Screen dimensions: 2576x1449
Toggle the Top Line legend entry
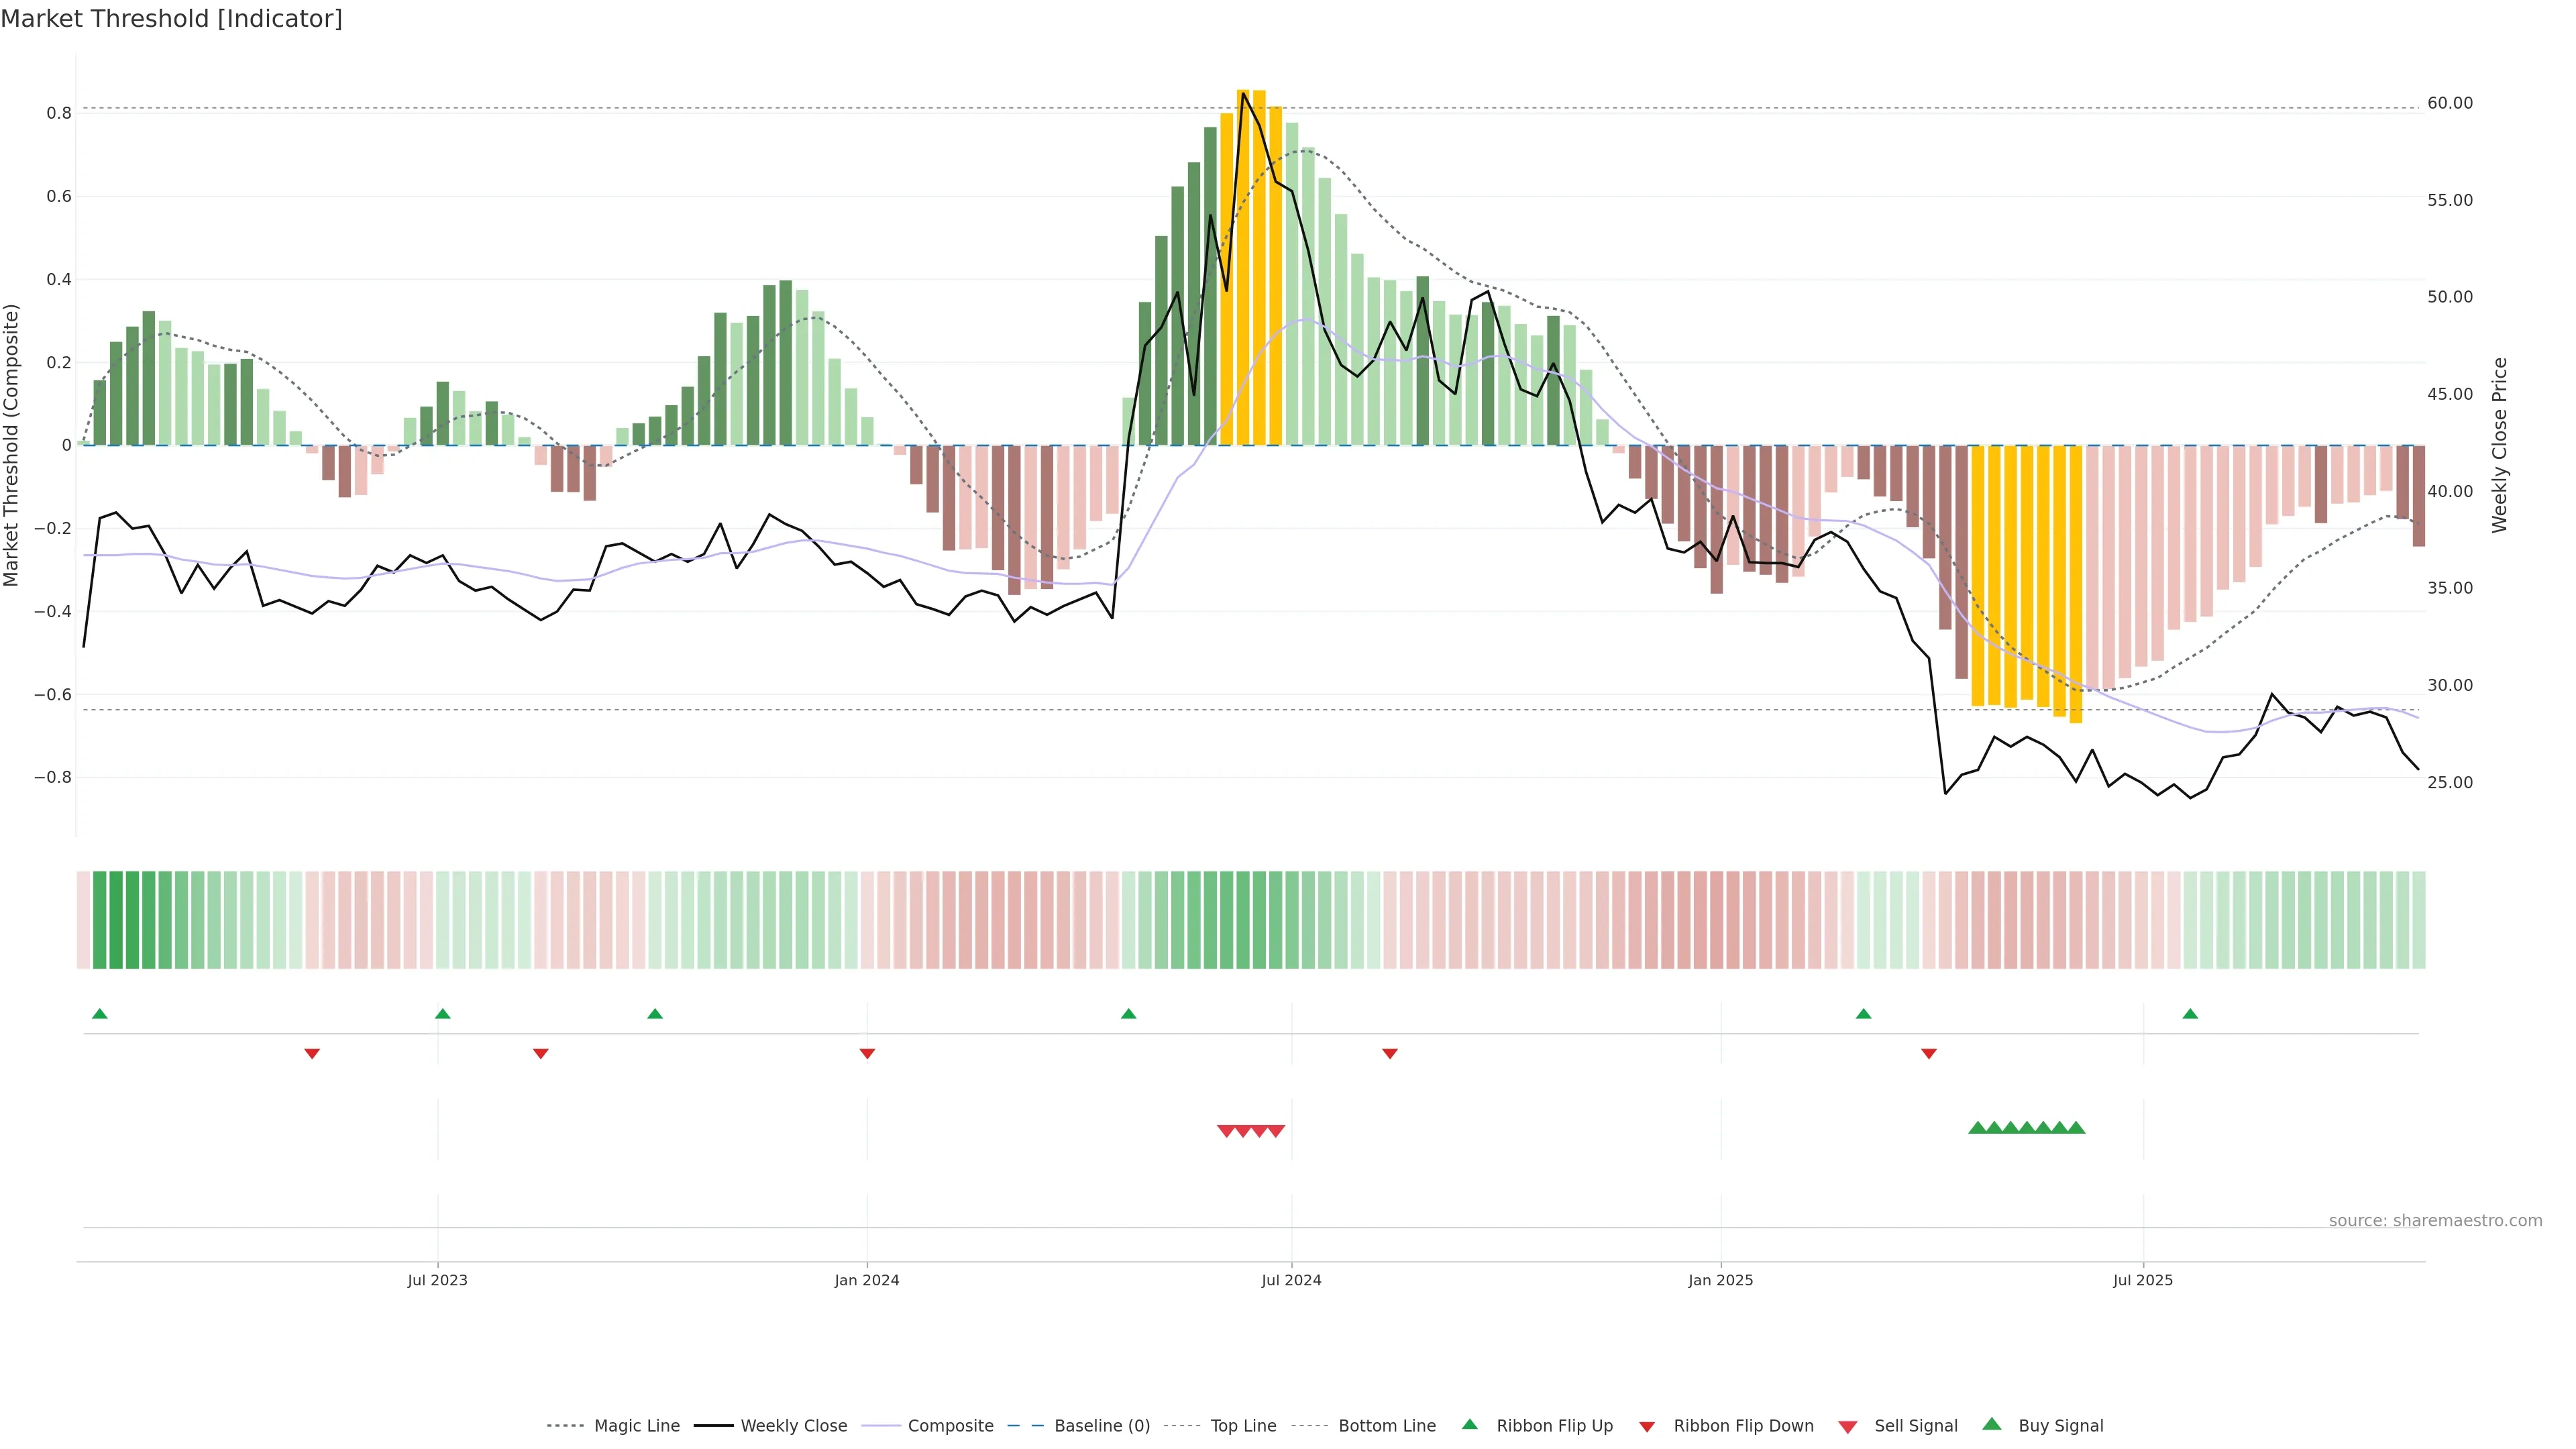[x=1243, y=1426]
